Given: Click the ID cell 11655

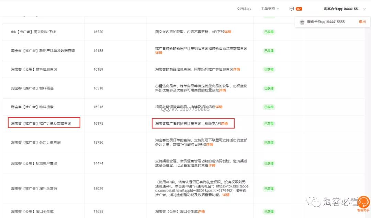Looking at the screenshot, I should click(x=98, y=211).
